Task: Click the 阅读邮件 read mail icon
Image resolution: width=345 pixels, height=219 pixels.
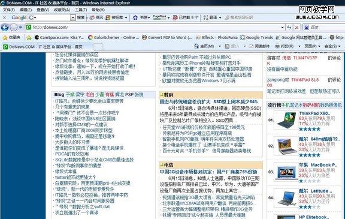Action: click(252, 46)
